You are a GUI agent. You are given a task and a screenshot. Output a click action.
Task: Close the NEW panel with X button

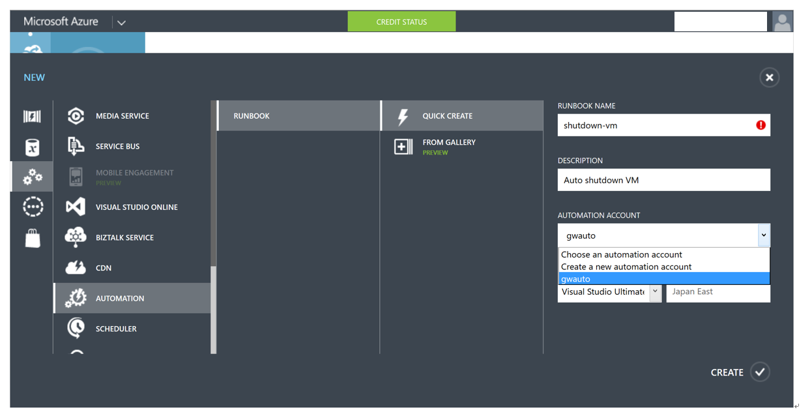tap(770, 78)
